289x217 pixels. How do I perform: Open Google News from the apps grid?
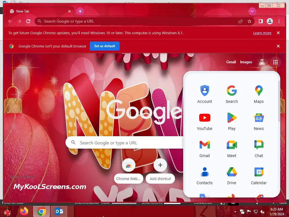point(259,121)
